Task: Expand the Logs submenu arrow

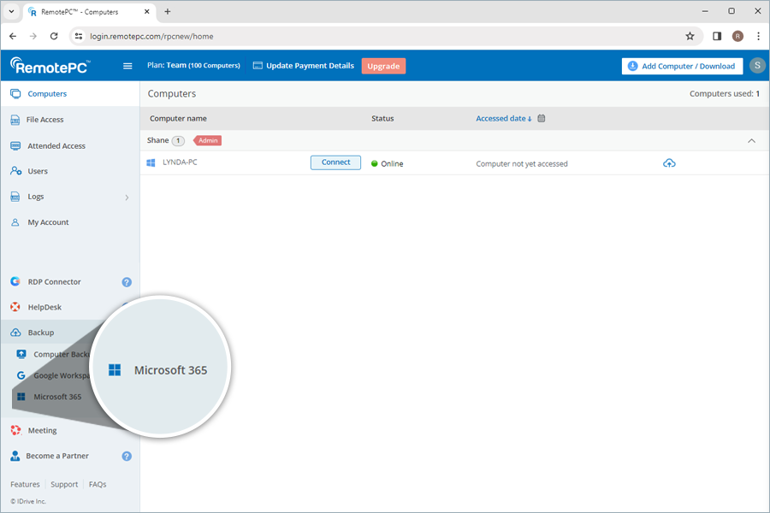Action: (x=127, y=198)
